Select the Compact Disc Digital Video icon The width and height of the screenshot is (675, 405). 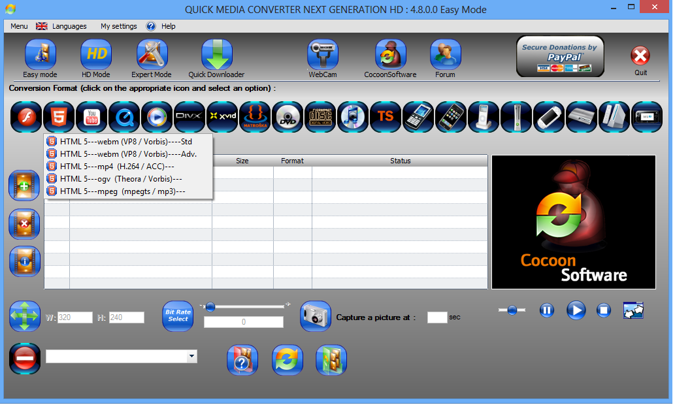[x=320, y=117]
